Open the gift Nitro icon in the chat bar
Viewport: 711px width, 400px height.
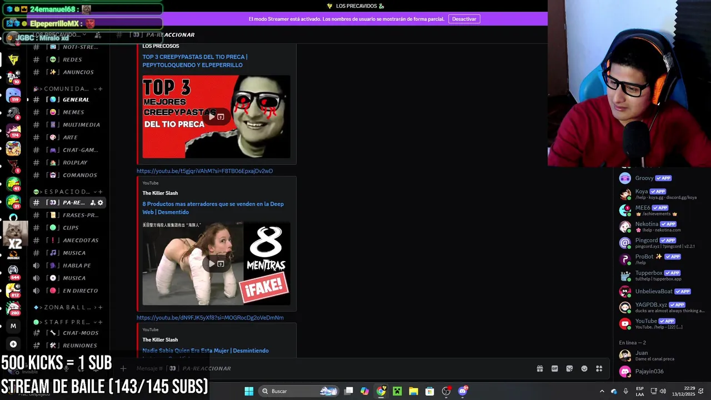click(539, 368)
